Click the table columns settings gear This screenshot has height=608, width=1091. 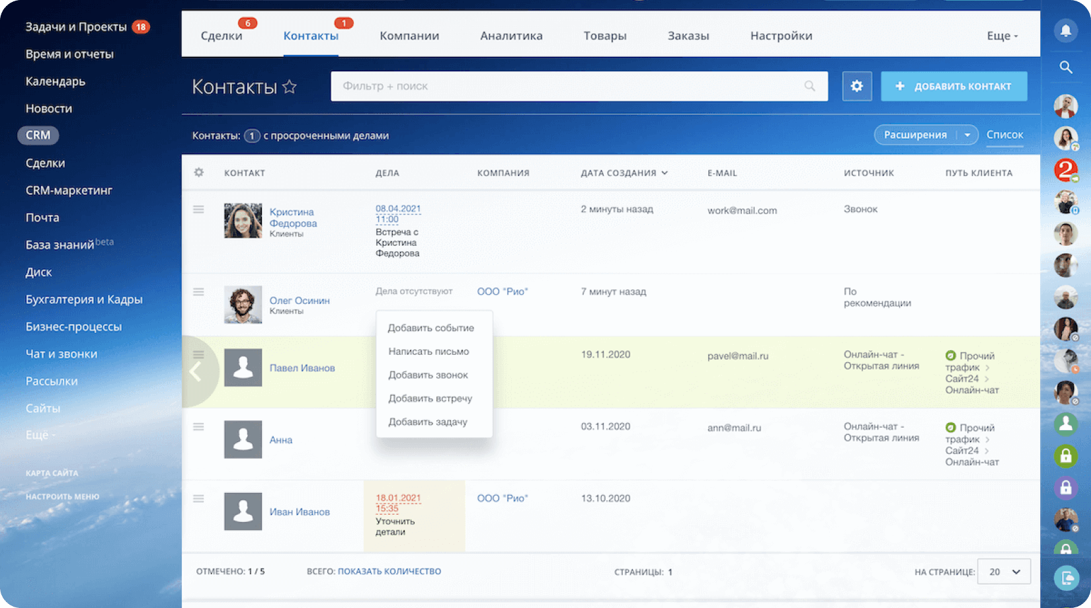[199, 172]
